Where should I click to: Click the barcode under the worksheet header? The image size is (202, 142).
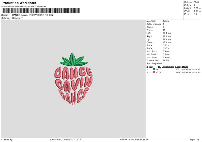[41, 11]
